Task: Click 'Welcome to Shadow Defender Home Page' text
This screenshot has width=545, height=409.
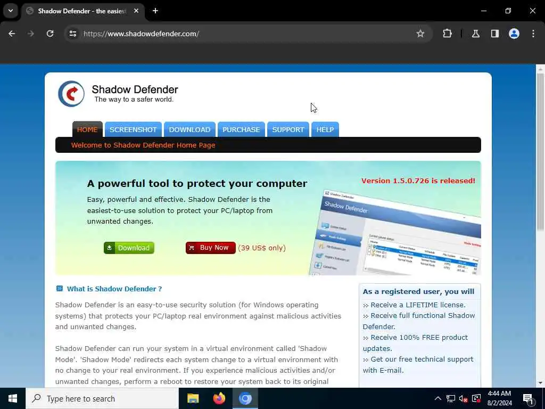Action: point(143,145)
